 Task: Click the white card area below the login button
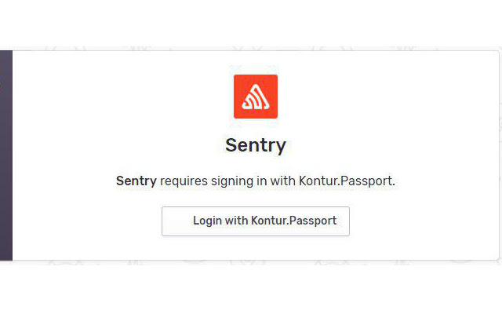point(256,246)
